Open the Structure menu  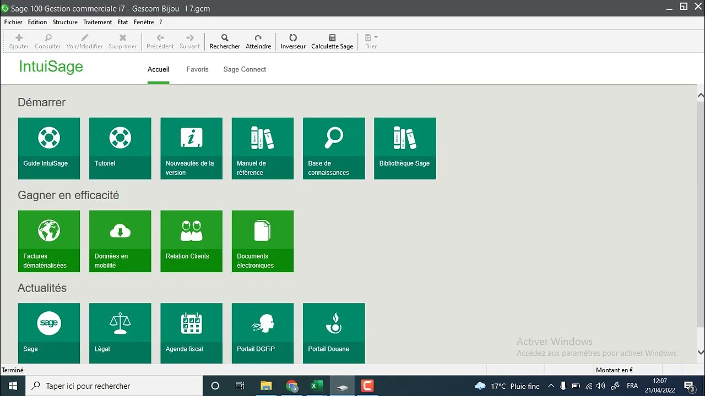coord(65,22)
